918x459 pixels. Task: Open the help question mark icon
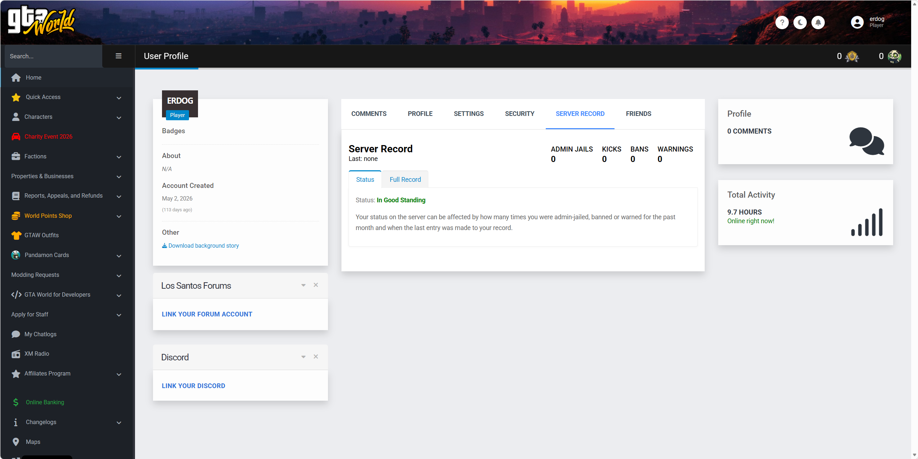[x=782, y=23]
